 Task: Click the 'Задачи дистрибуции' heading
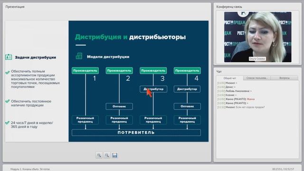coord(36,57)
